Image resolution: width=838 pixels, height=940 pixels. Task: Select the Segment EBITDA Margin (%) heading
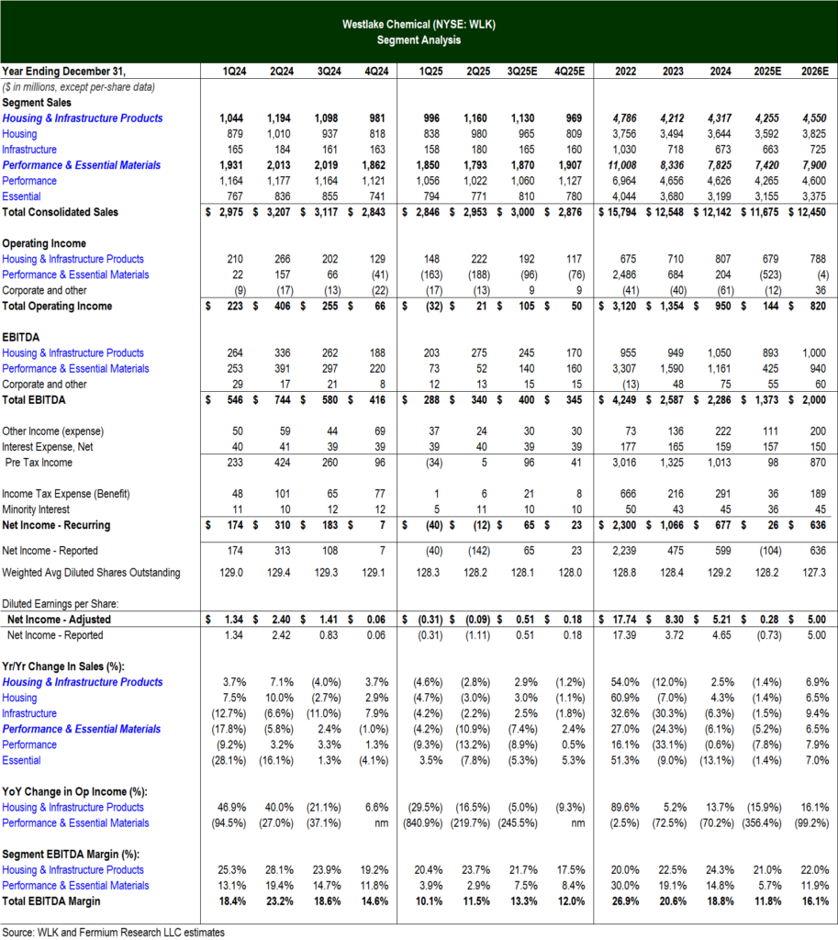[71, 855]
